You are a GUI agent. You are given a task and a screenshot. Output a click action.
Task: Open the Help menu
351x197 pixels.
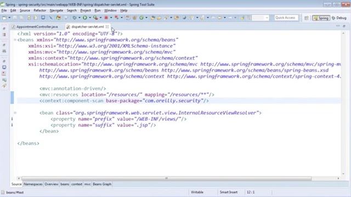[x=123, y=10]
